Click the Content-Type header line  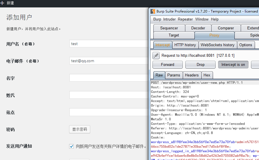point(198,124)
